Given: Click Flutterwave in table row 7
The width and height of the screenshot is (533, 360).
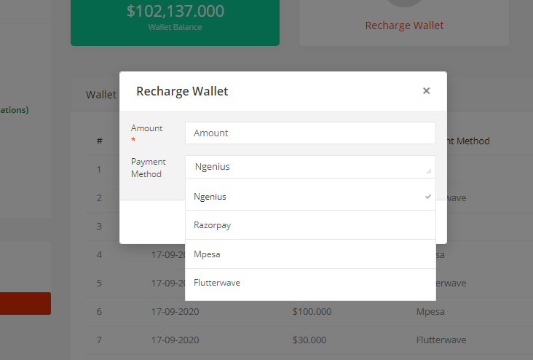Looking at the screenshot, I should (x=441, y=340).
